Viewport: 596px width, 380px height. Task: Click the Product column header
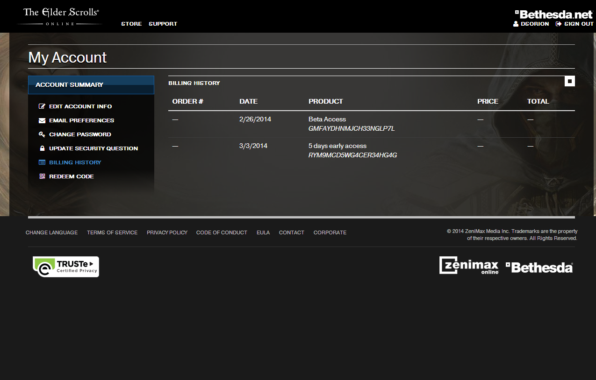coord(326,101)
